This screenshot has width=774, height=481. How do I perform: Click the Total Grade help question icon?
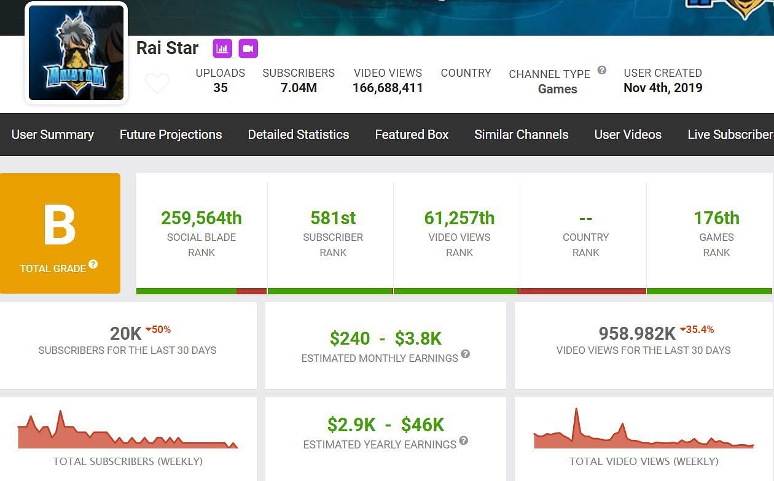point(93,264)
